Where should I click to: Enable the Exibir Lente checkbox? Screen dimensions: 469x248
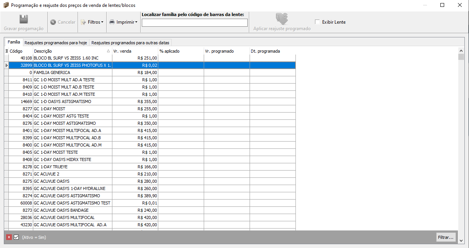pos(317,22)
